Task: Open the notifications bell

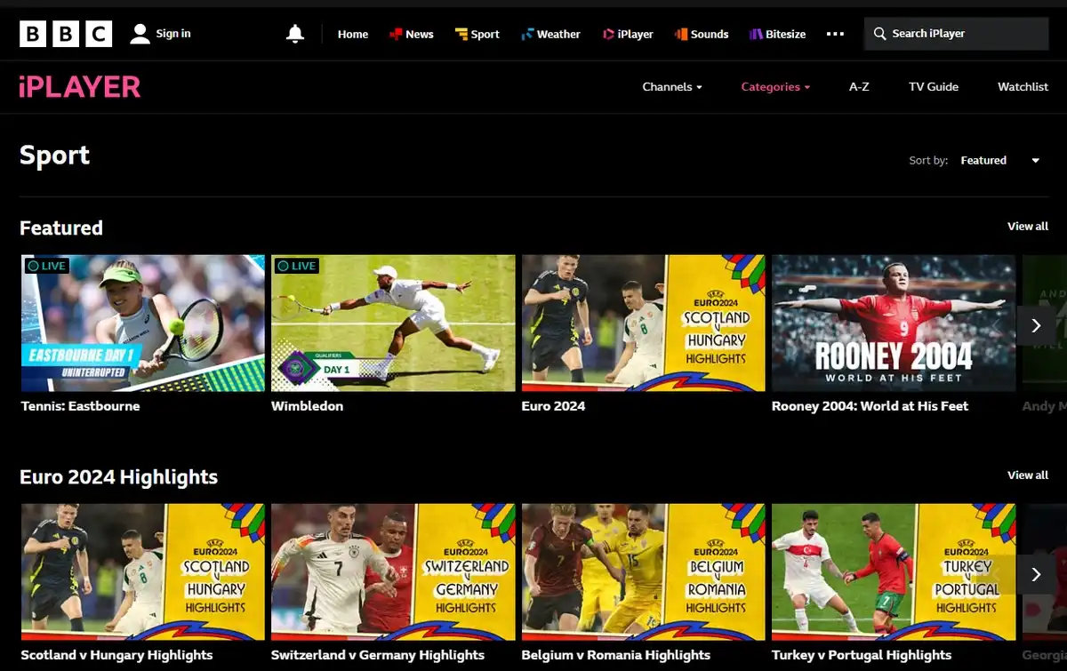Action: click(295, 34)
